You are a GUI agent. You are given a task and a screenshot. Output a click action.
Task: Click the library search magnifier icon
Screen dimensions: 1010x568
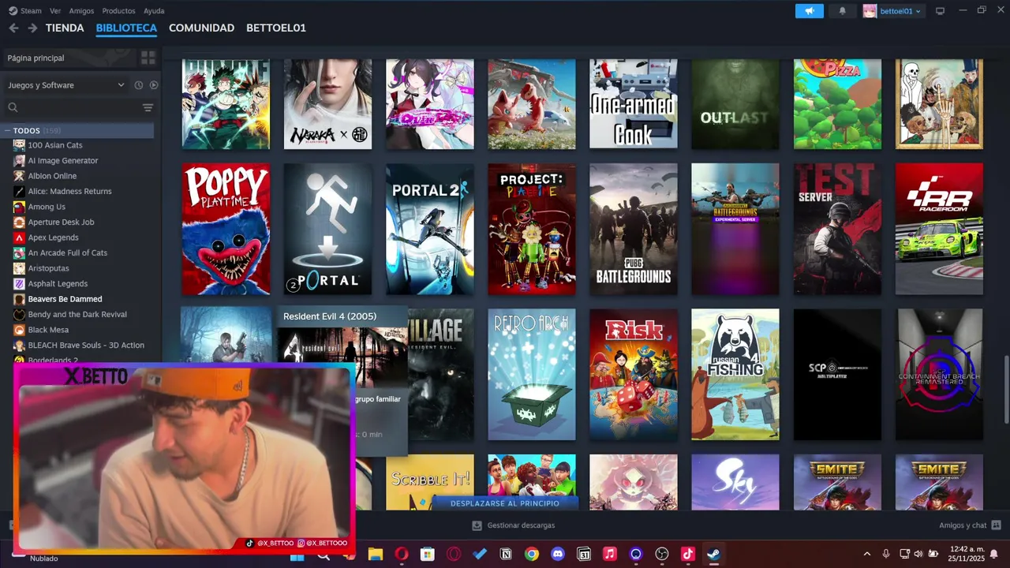[x=13, y=107]
